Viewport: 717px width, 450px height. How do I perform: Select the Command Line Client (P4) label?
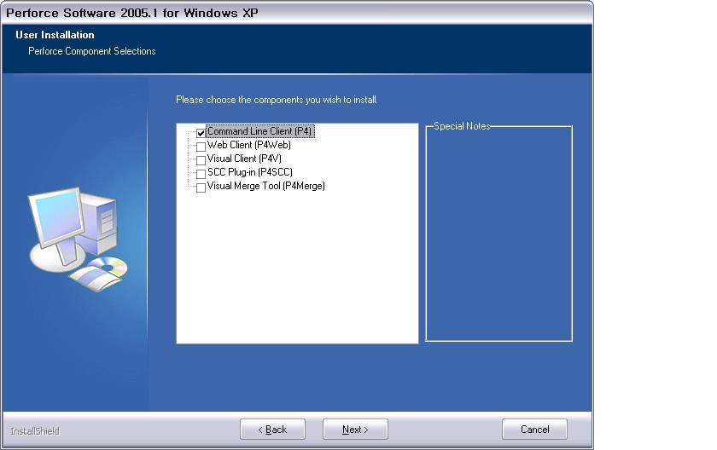click(x=259, y=131)
